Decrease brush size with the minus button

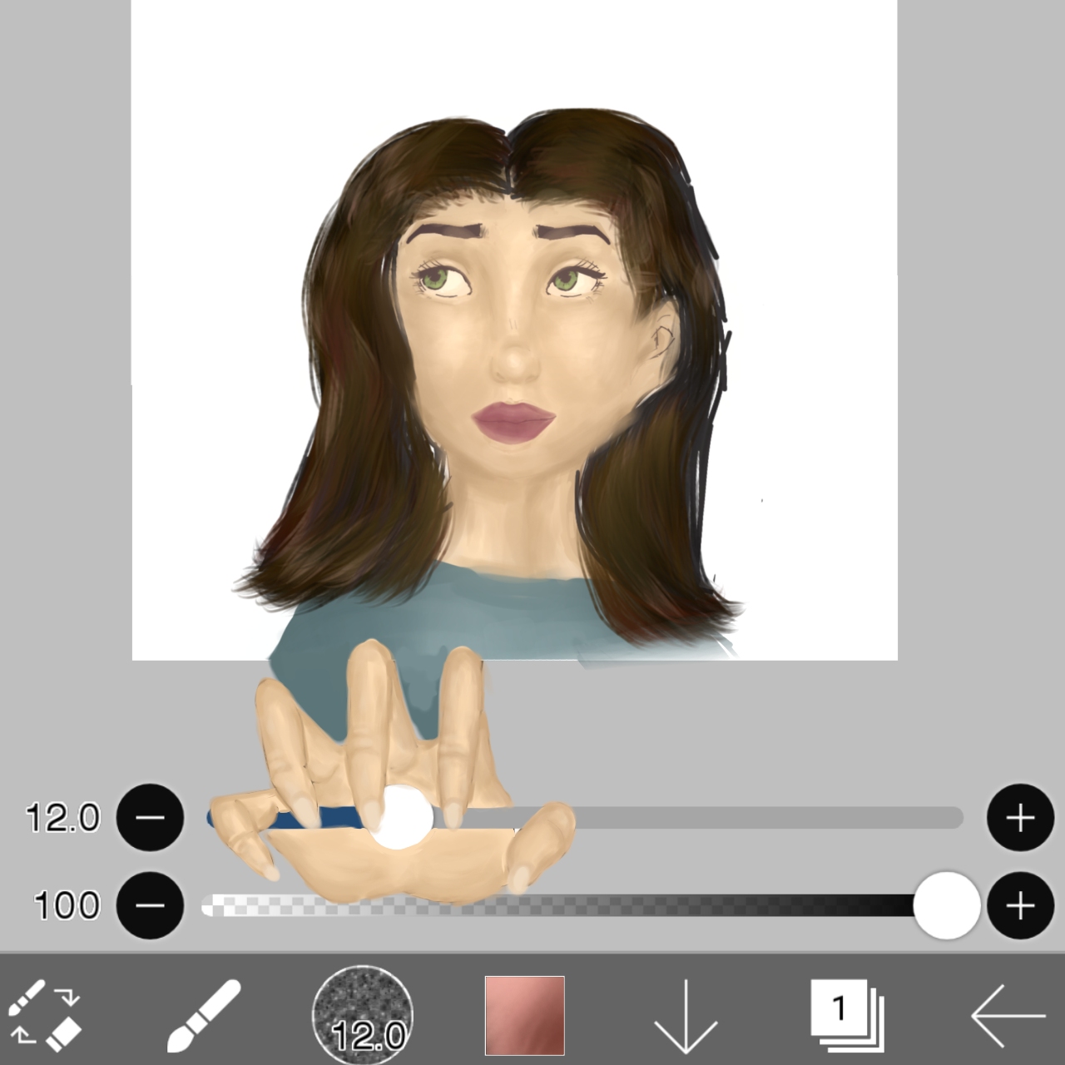[x=150, y=819]
